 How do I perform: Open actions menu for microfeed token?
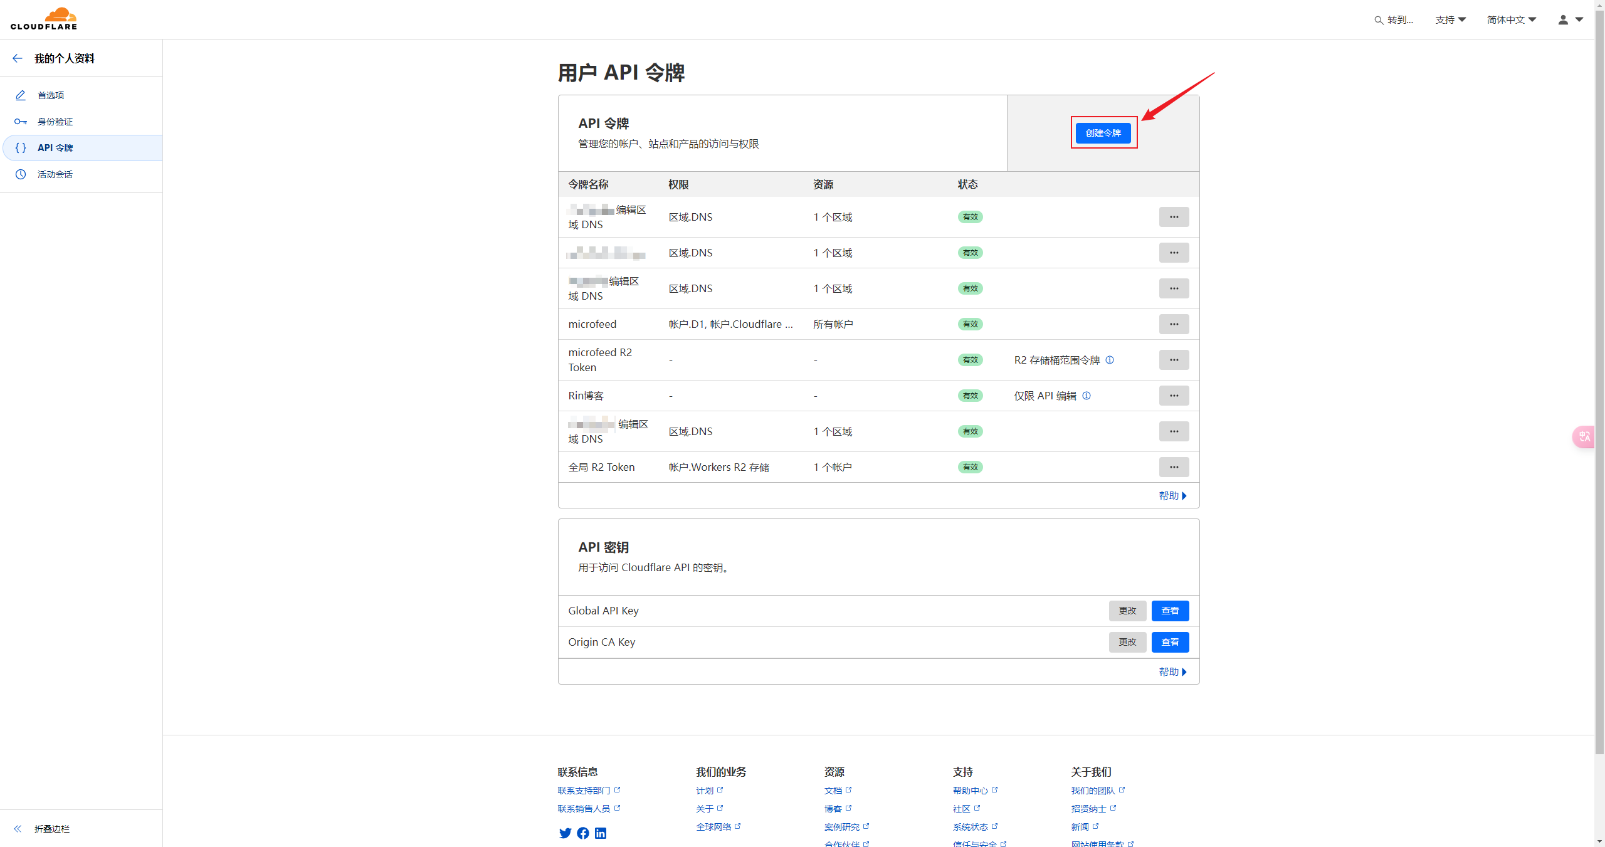pyautogui.click(x=1174, y=324)
